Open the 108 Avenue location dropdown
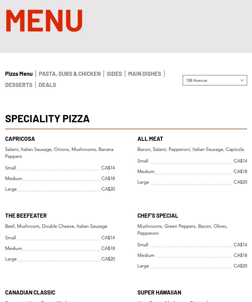The image size is (252, 302). (215, 80)
